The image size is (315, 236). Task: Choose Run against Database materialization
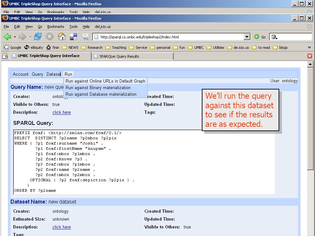point(101,94)
